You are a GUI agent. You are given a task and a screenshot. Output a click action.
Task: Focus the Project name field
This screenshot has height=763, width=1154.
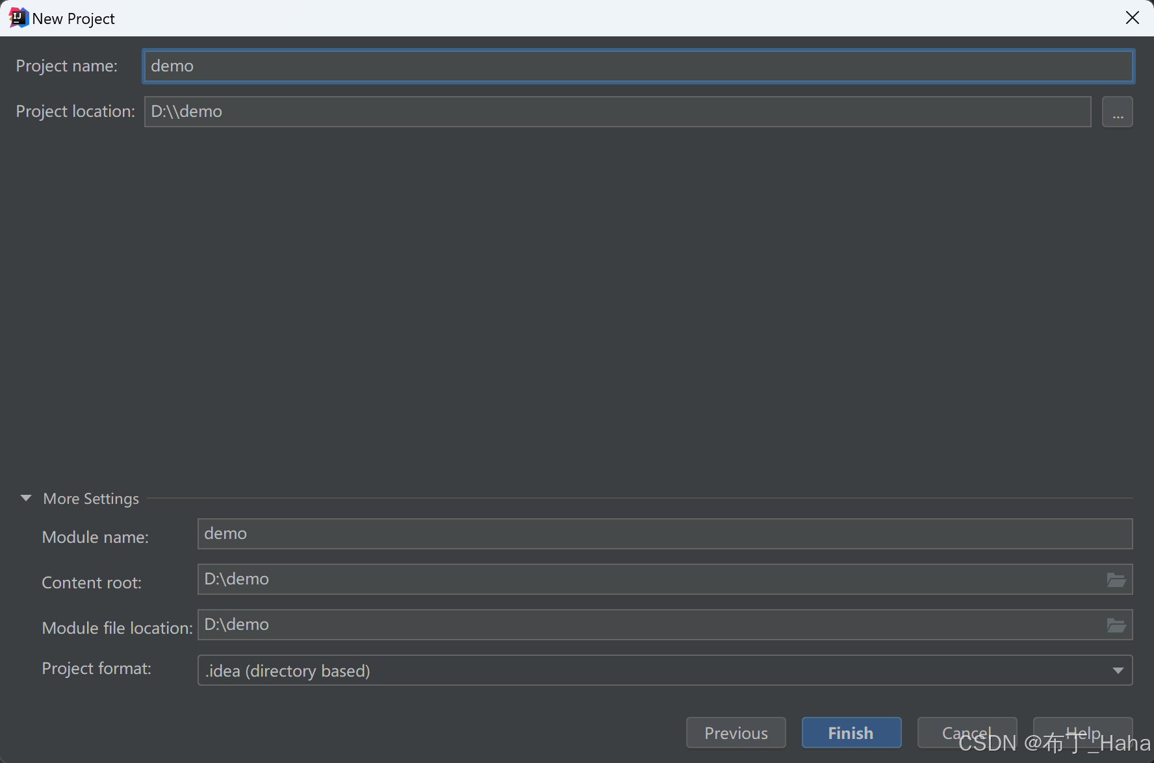click(639, 66)
